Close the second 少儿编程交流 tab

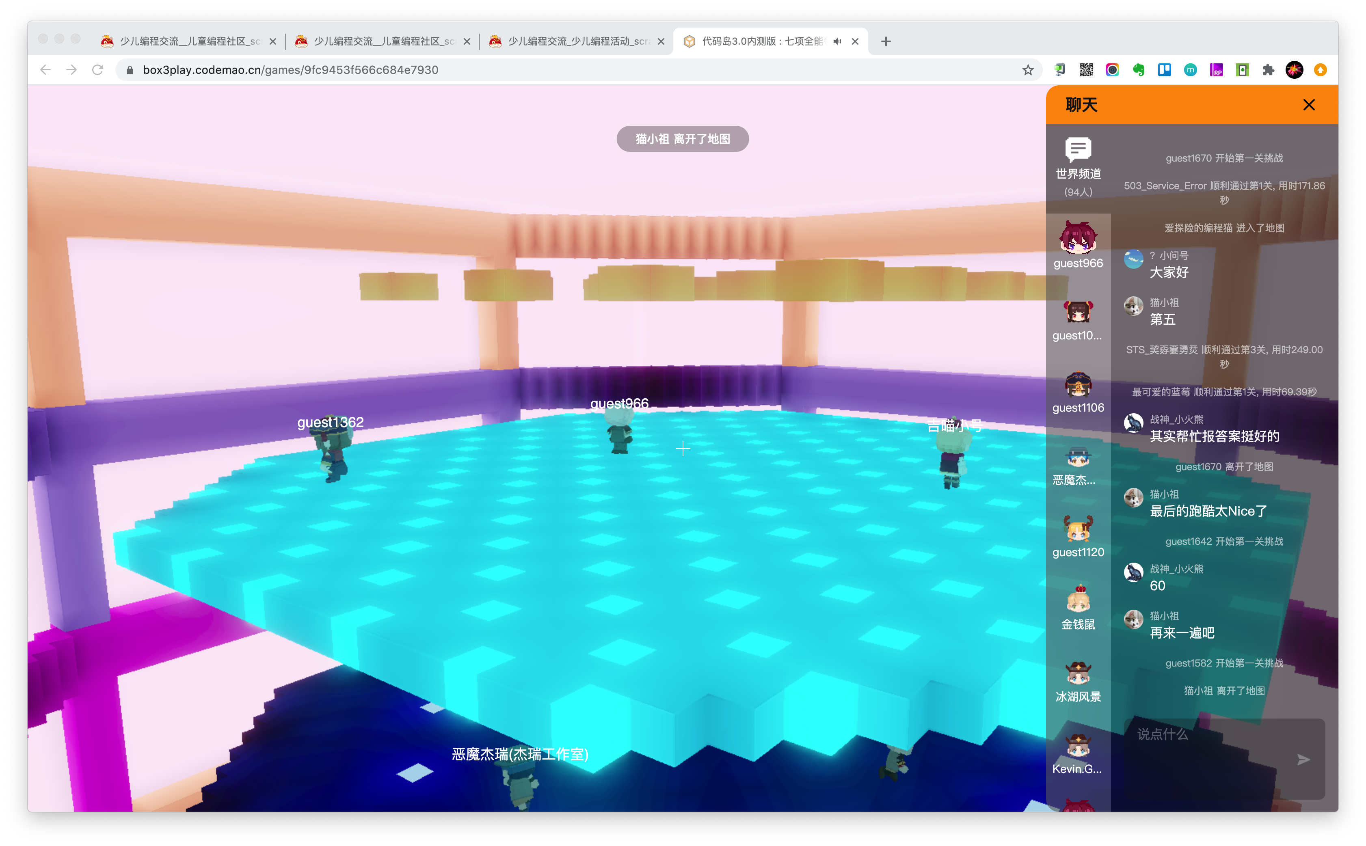coord(467,41)
